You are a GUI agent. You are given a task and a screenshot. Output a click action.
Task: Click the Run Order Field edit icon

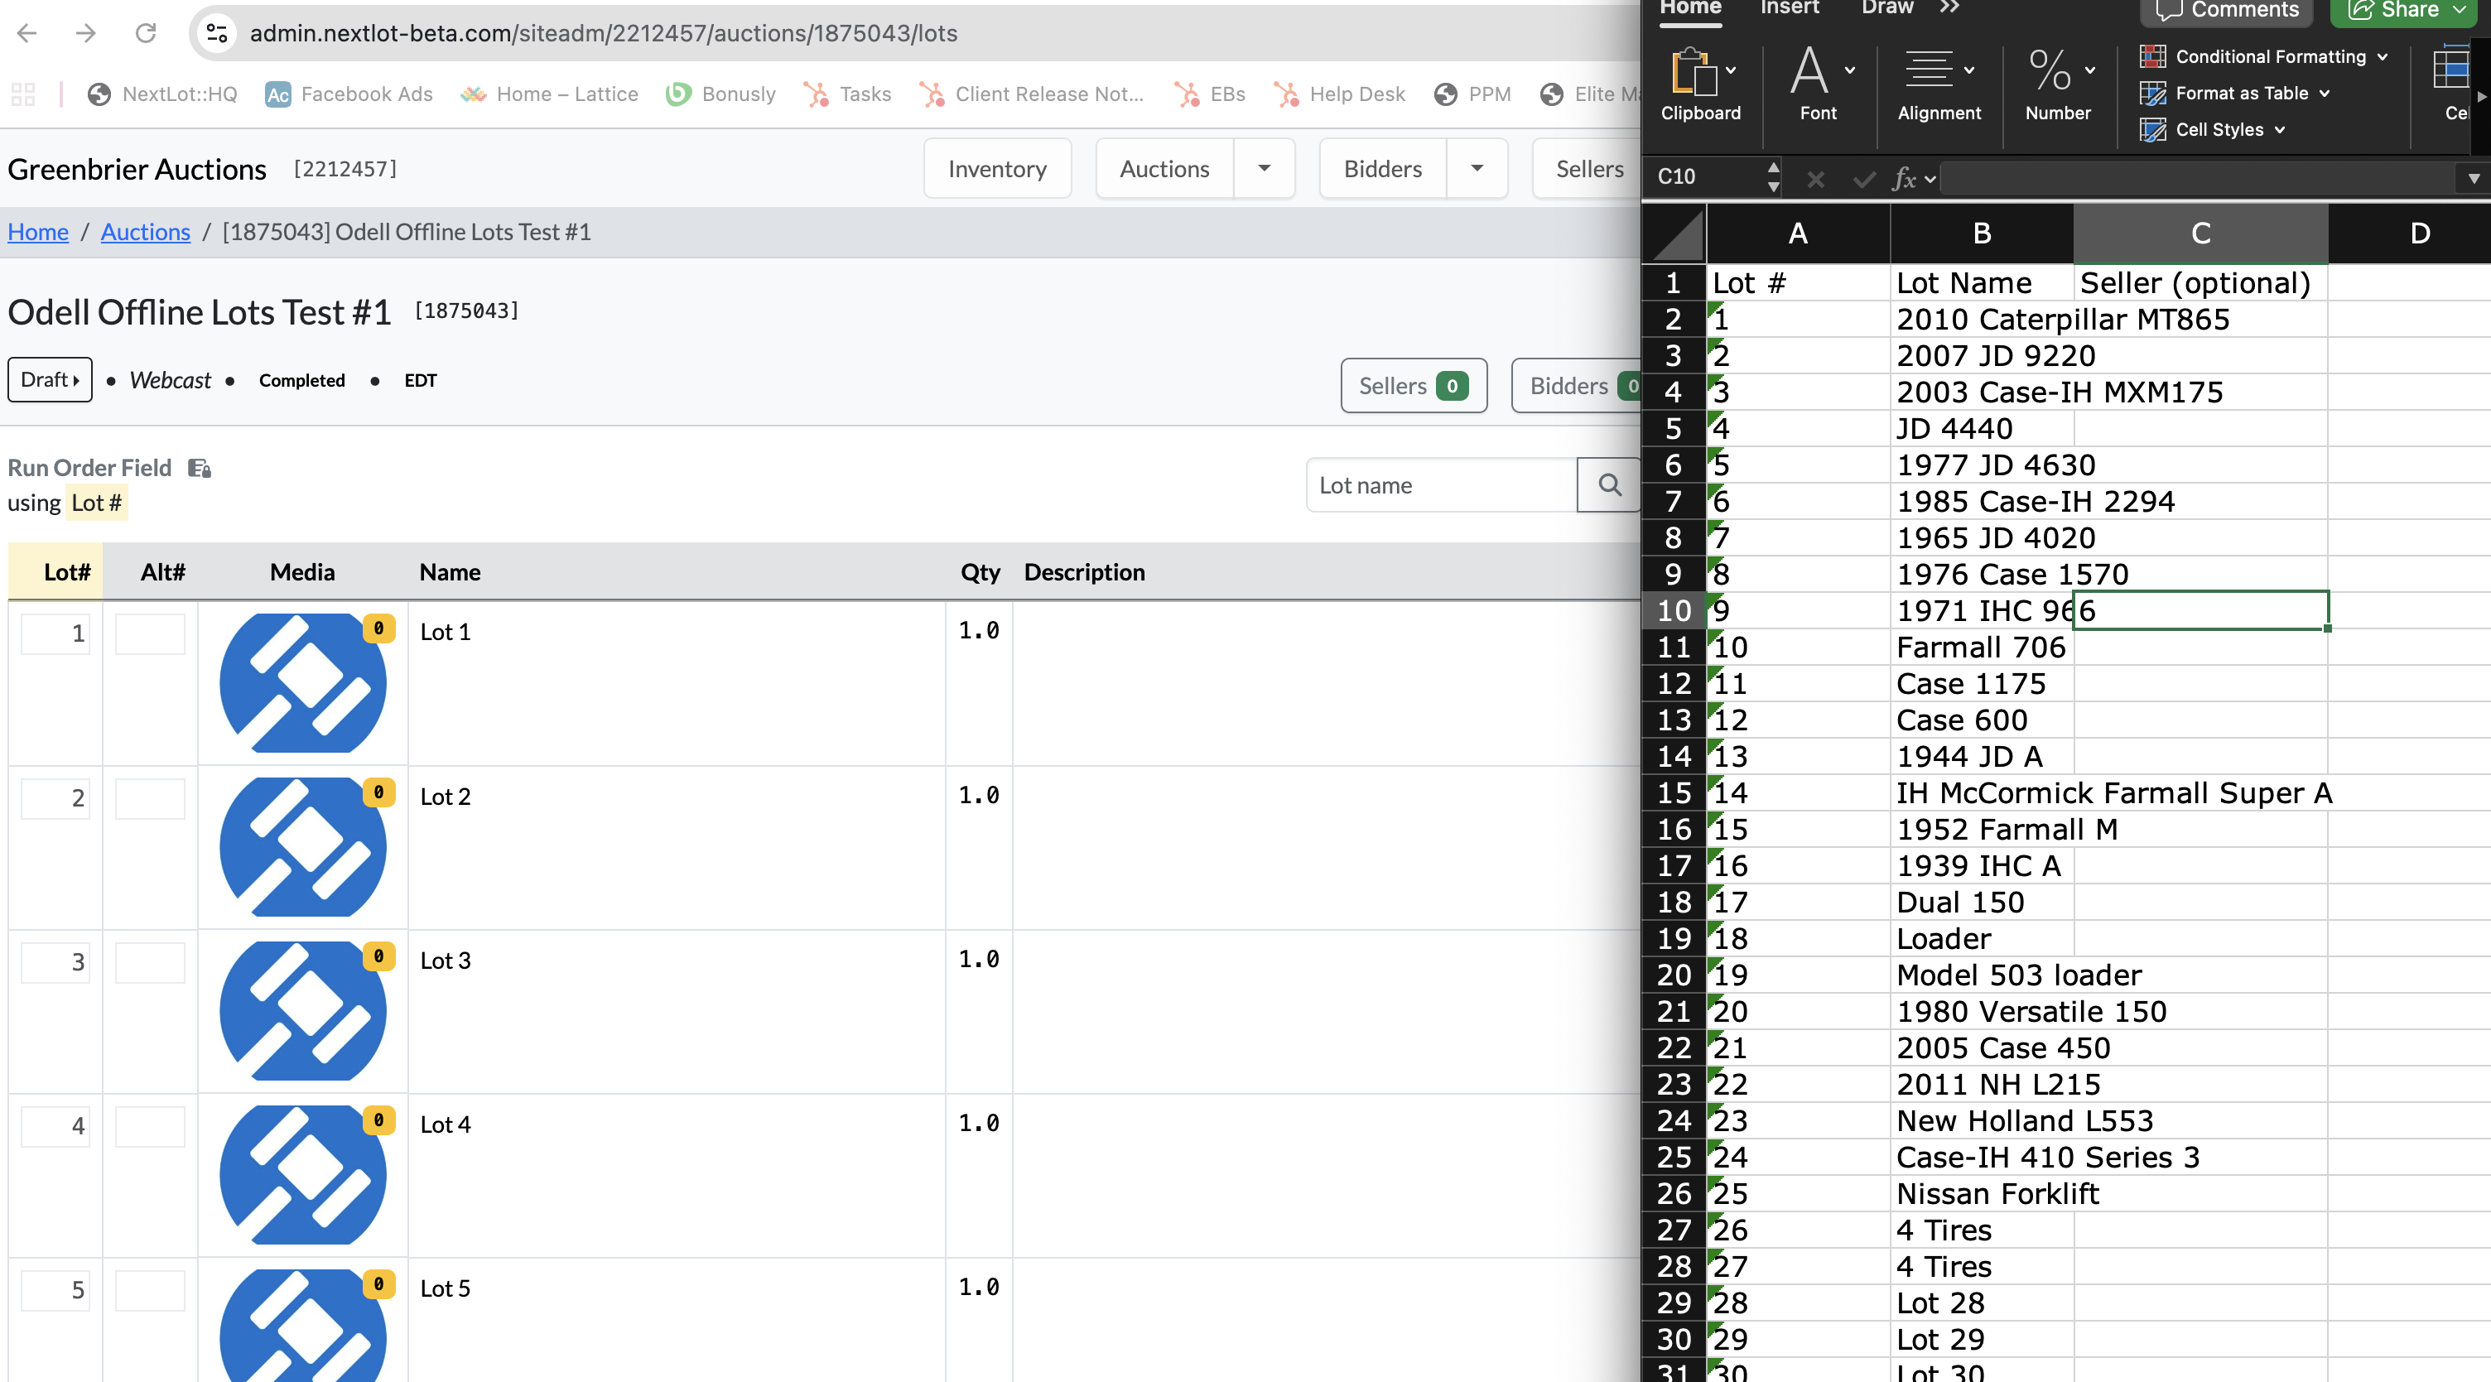(x=200, y=468)
